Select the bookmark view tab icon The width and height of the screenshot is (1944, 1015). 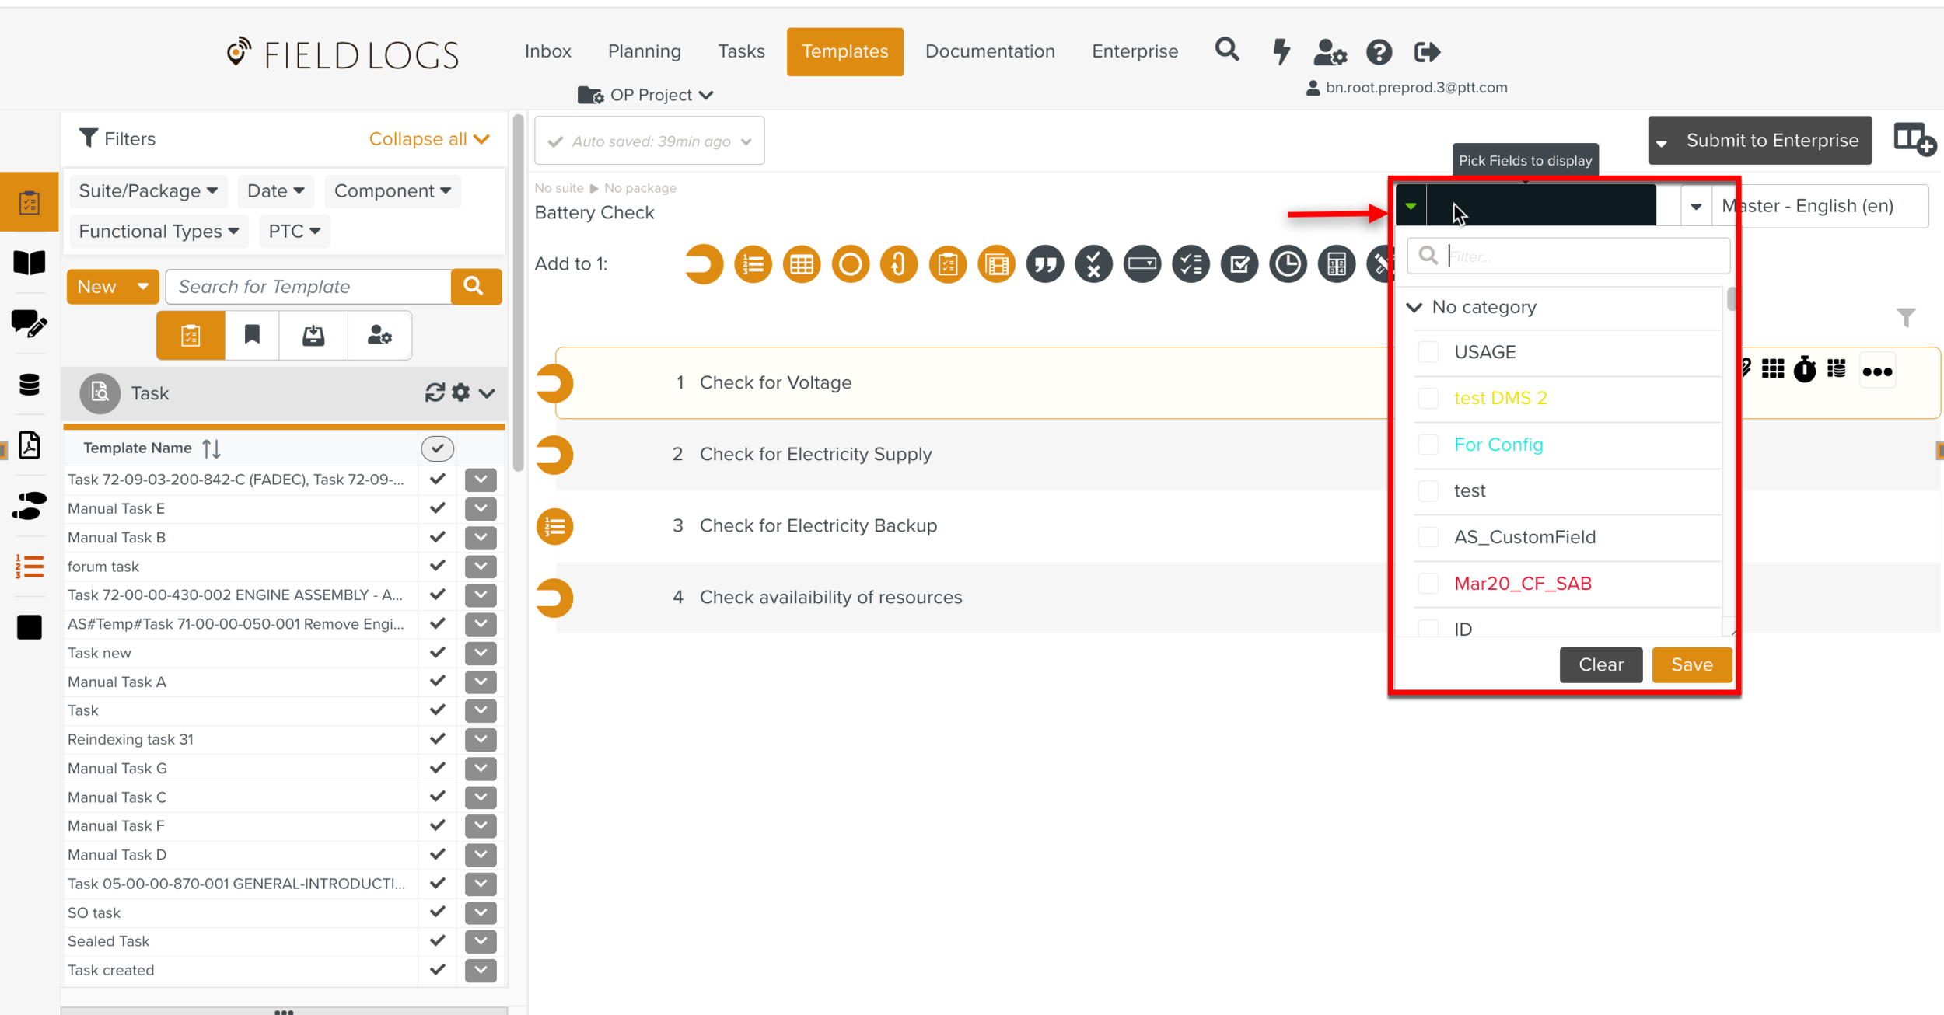point(252,335)
